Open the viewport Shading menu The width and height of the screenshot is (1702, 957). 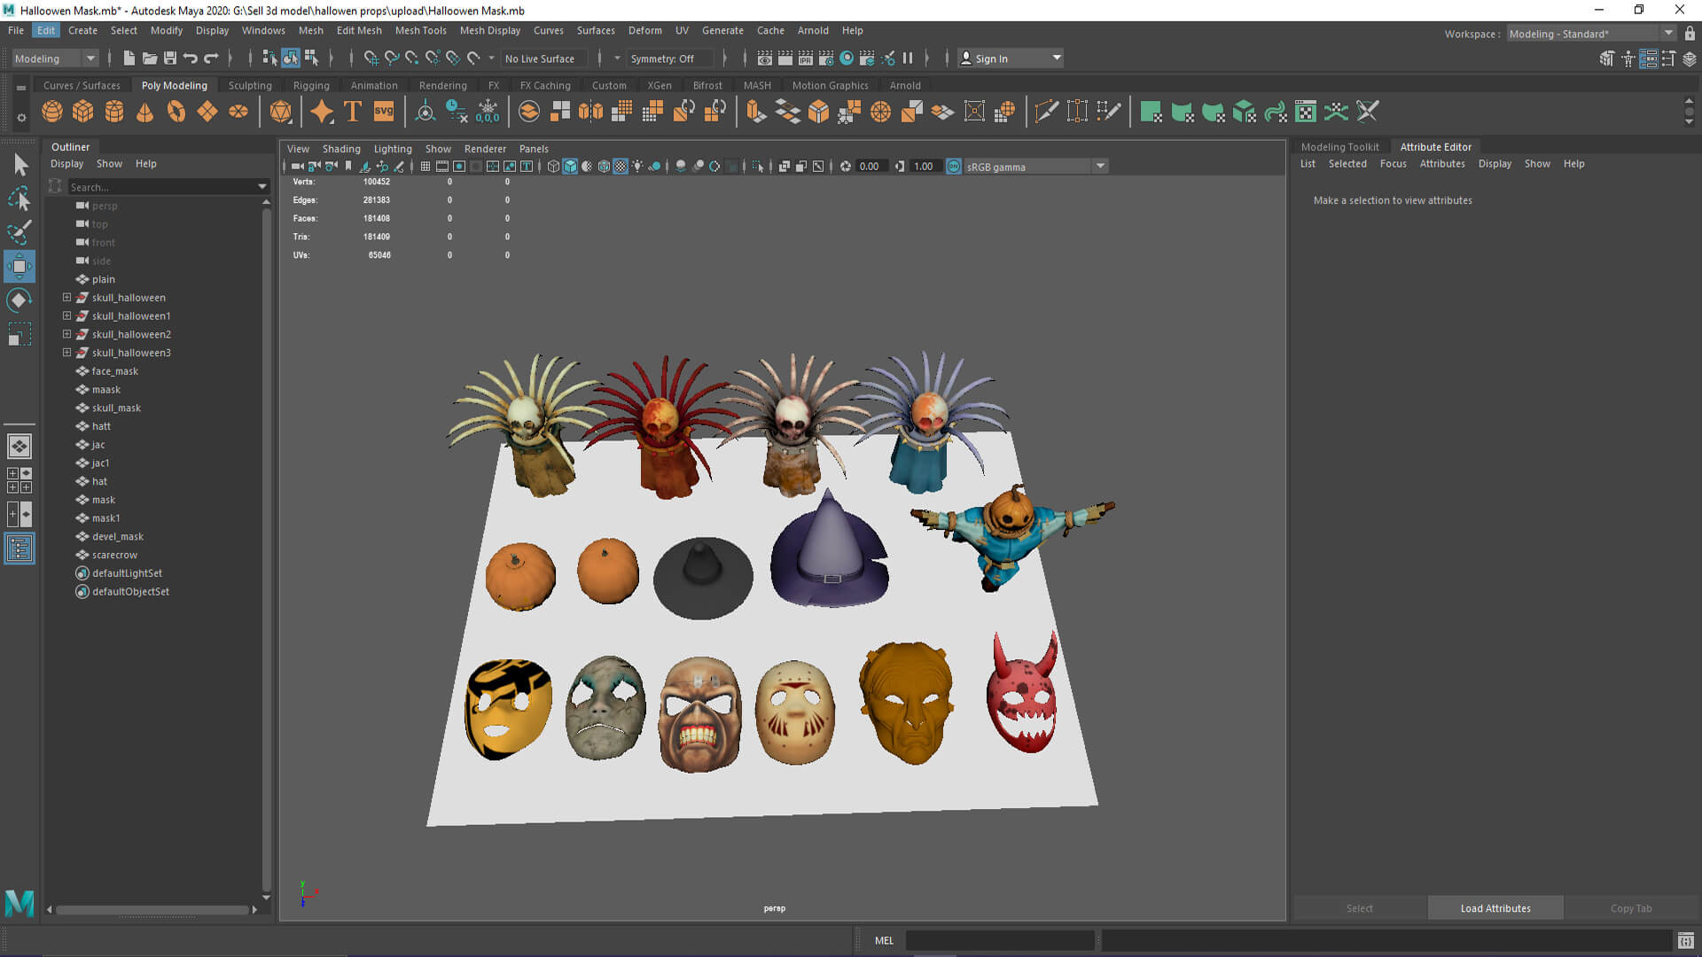(341, 149)
